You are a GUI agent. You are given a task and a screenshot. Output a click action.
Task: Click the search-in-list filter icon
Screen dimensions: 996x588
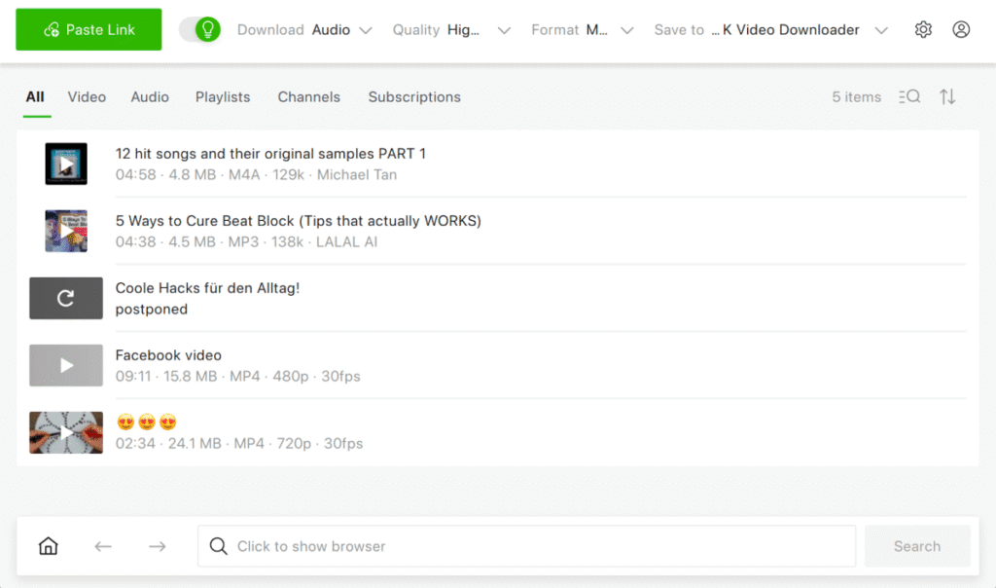(x=909, y=96)
